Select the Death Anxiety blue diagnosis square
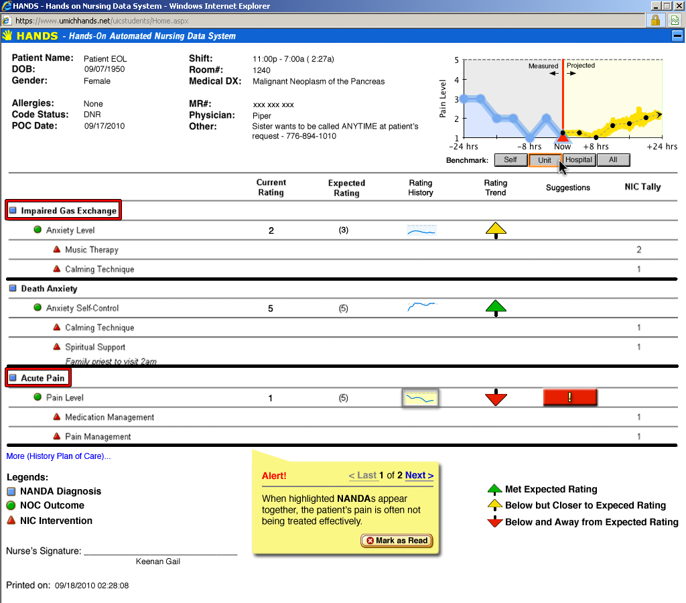The image size is (686, 603). click(13, 288)
